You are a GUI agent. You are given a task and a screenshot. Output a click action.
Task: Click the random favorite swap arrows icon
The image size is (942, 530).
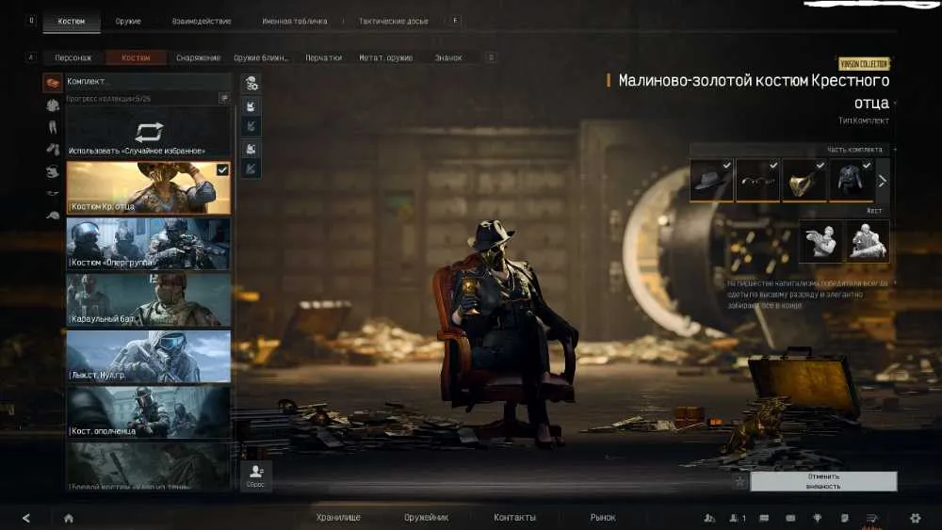(149, 132)
